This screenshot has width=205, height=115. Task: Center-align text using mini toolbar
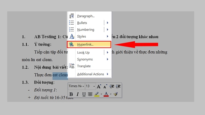tap(90, 94)
